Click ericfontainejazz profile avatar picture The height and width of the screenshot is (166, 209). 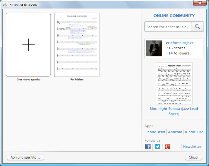click(x=154, y=48)
